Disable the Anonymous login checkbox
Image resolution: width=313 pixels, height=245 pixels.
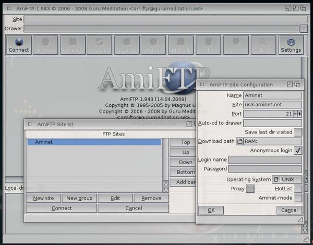pyautogui.click(x=298, y=151)
